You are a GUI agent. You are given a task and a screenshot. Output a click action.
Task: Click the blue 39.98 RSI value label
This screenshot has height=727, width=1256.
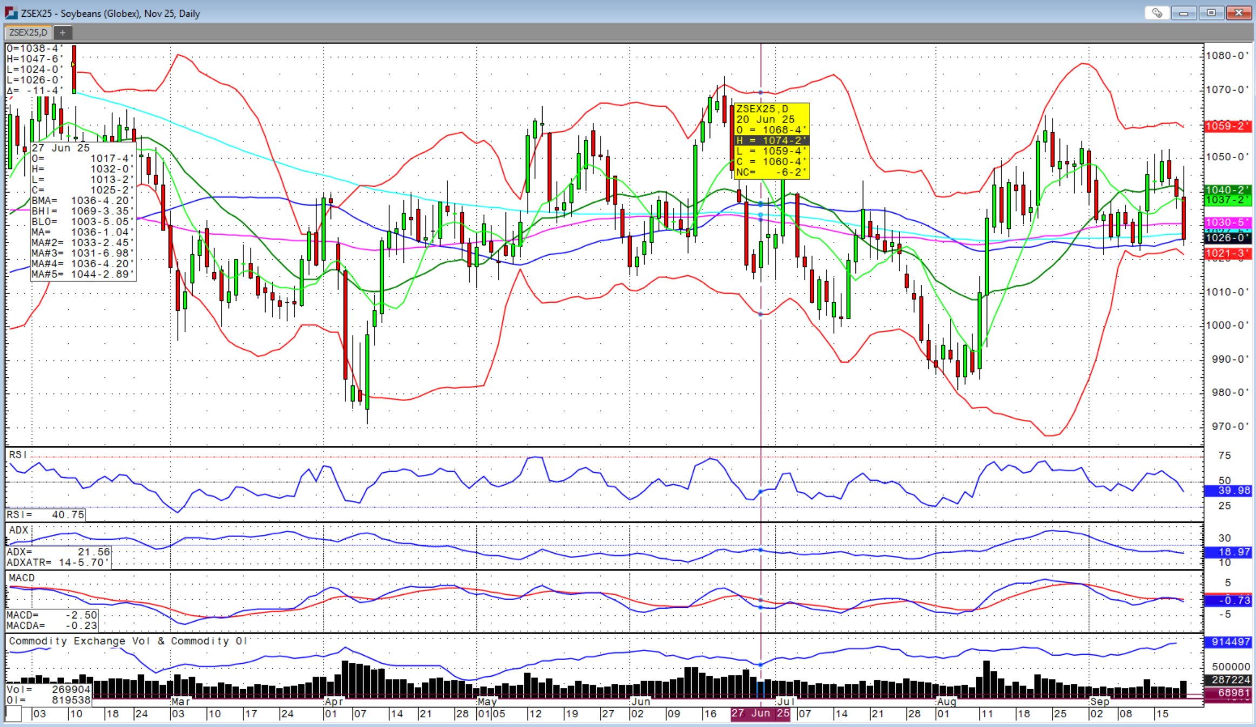point(1227,491)
